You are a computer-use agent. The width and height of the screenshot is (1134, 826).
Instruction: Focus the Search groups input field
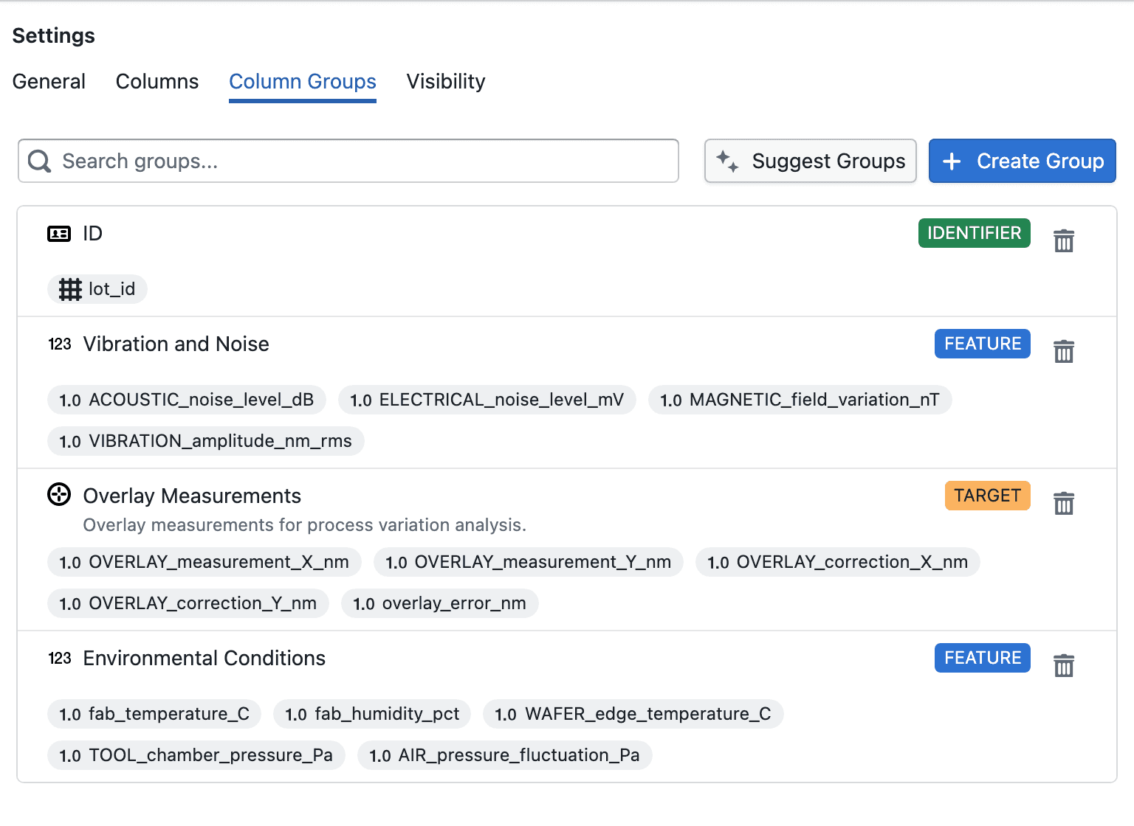click(x=348, y=161)
